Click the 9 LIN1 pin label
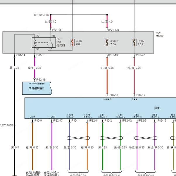The height and width of the screenshot is (176, 176). tap(32, 117)
